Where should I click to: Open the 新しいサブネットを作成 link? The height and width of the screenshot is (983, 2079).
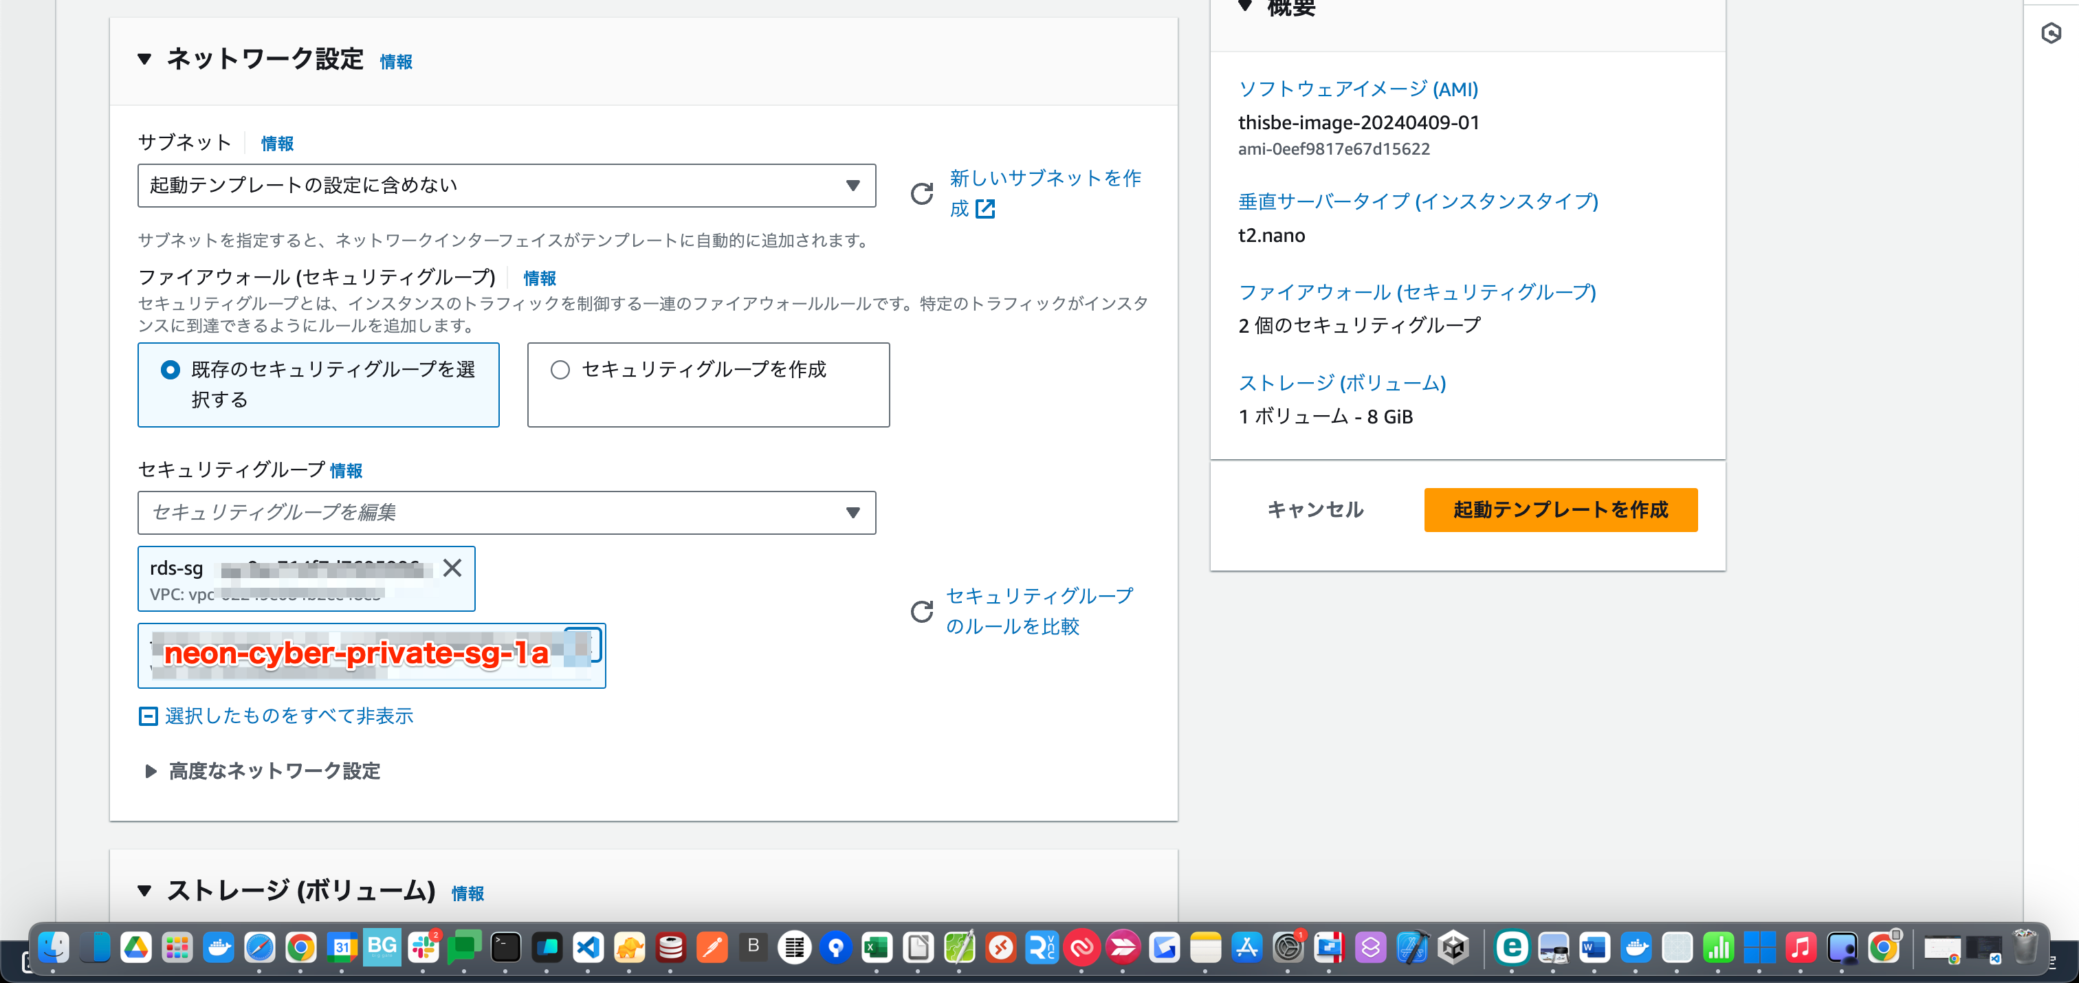click(1044, 179)
